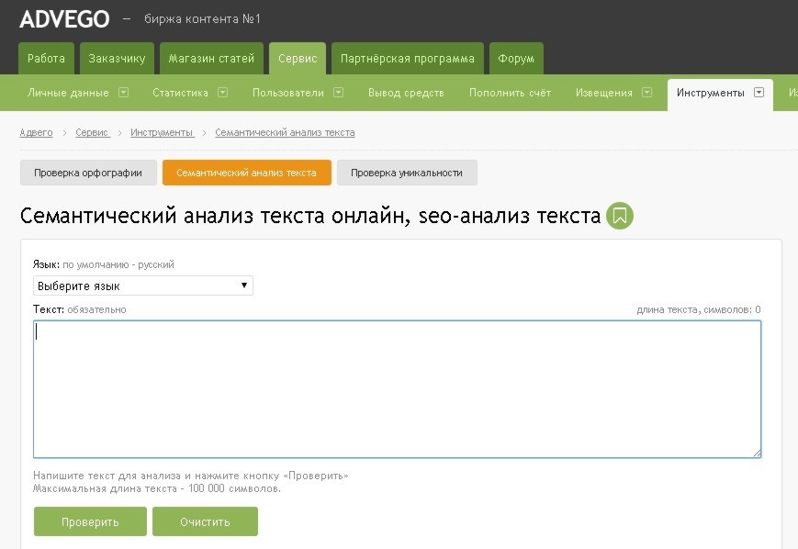Open the Форум tab
Image resolution: width=798 pixels, height=549 pixels.
pyautogui.click(x=515, y=59)
